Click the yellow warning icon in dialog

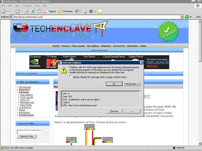click(x=64, y=70)
